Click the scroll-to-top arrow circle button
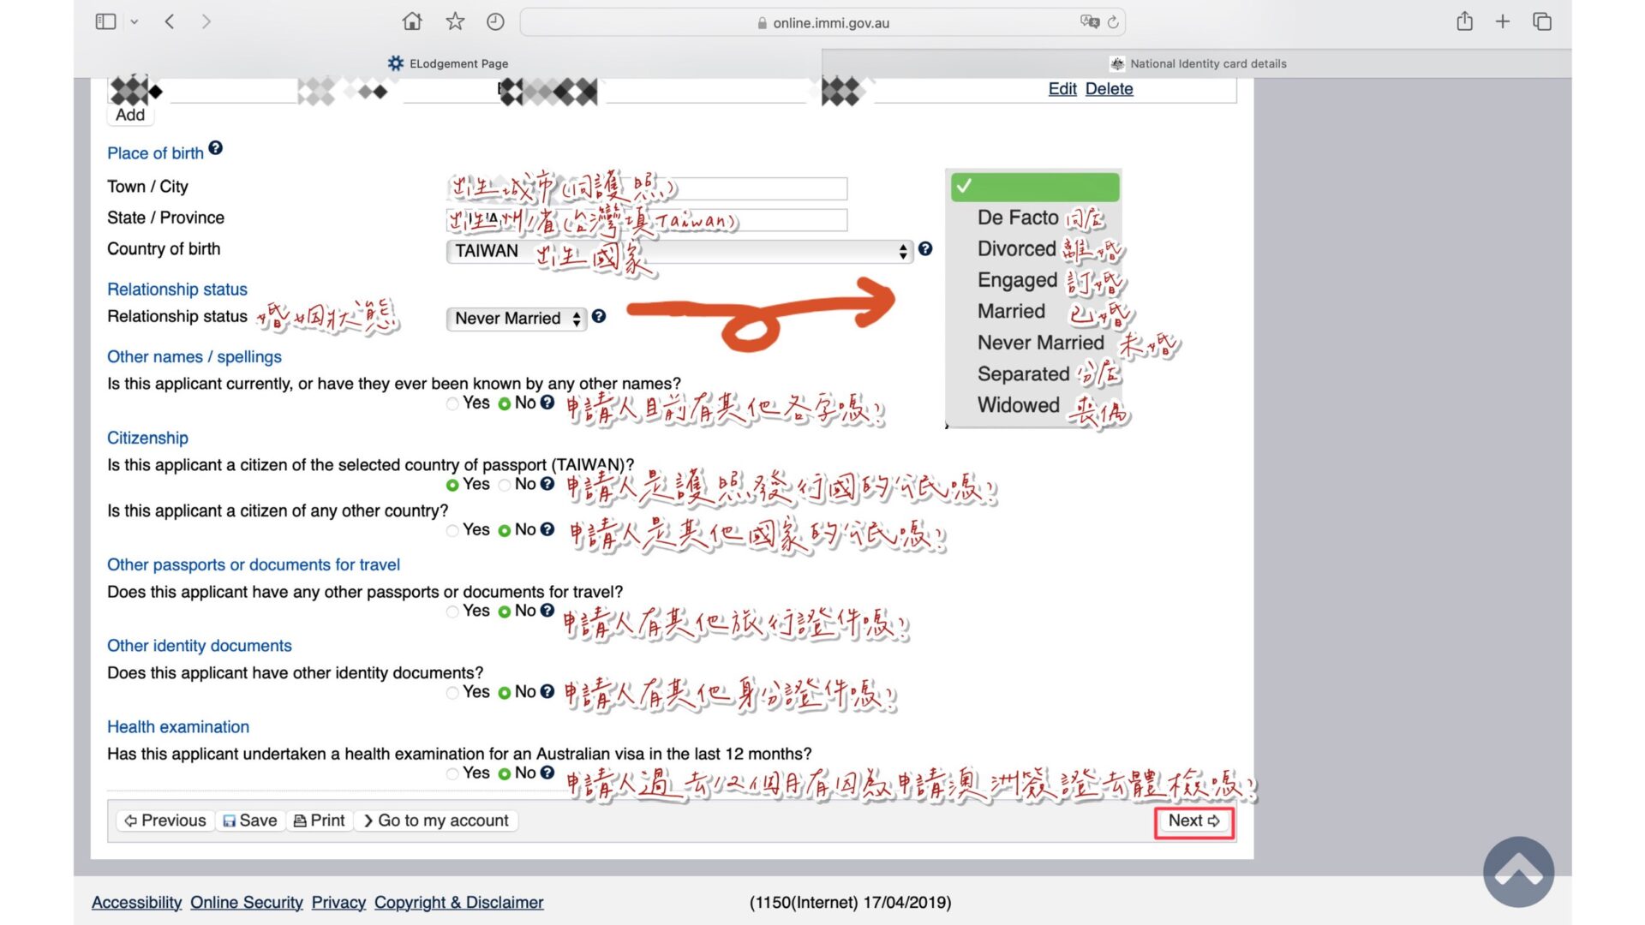 point(1518,872)
